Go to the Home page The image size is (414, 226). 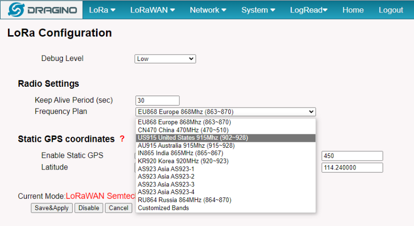point(353,10)
